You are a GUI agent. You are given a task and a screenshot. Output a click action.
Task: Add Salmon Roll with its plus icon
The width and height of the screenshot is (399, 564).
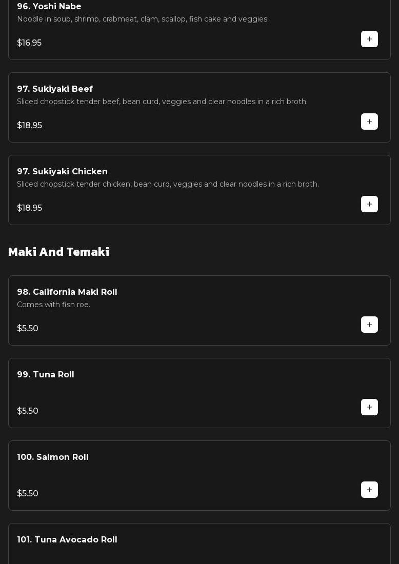(369, 490)
